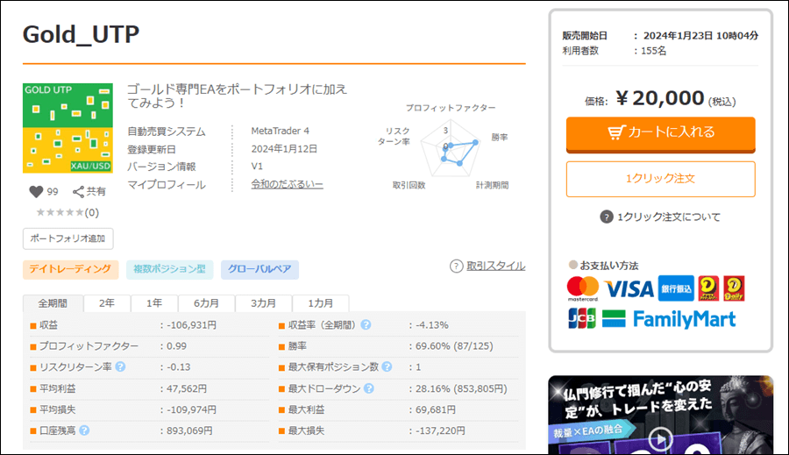The image size is (789, 455).
Task: Switch to the 6カ月 tab
Action: pyautogui.click(x=207, y=303)
